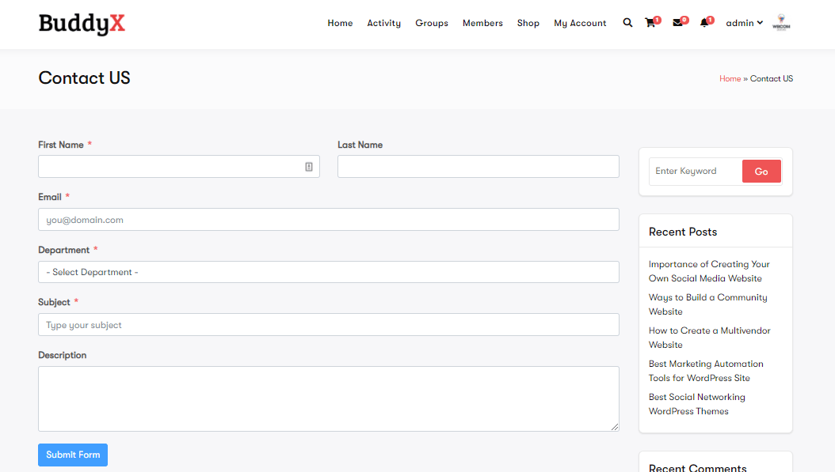
Task: Open the WBCOM profile avatar
Action: tap(781, 23)
